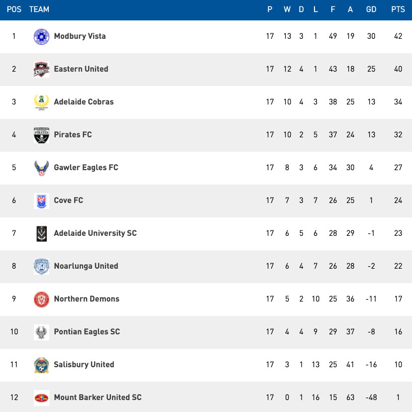
Task: Open the Mount Barker United SC link
Action: point(98,398)
